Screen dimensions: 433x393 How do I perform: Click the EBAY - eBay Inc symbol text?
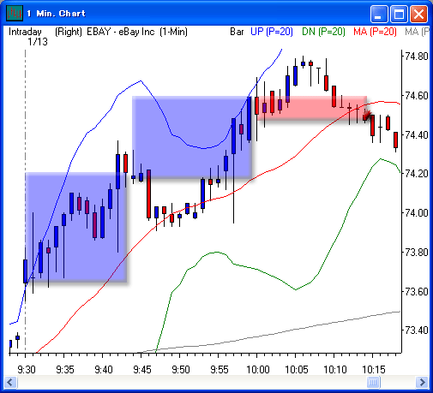click(121, 32)
